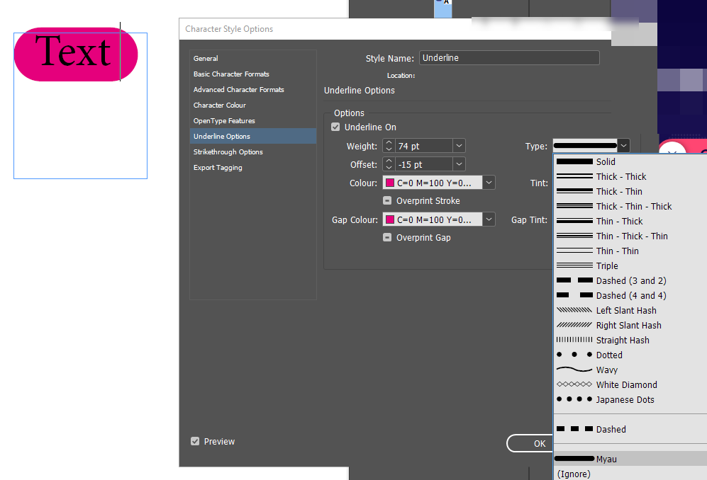707x480 pixels.
Task: Uncheck the Preview checkbox
Action: click(194, 441)
